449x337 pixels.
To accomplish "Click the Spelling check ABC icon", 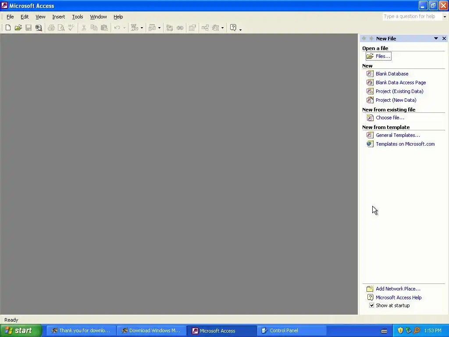I will (x=71, y=28).
